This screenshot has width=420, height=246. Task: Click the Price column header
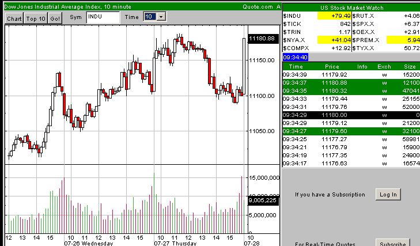coord(332,66)
